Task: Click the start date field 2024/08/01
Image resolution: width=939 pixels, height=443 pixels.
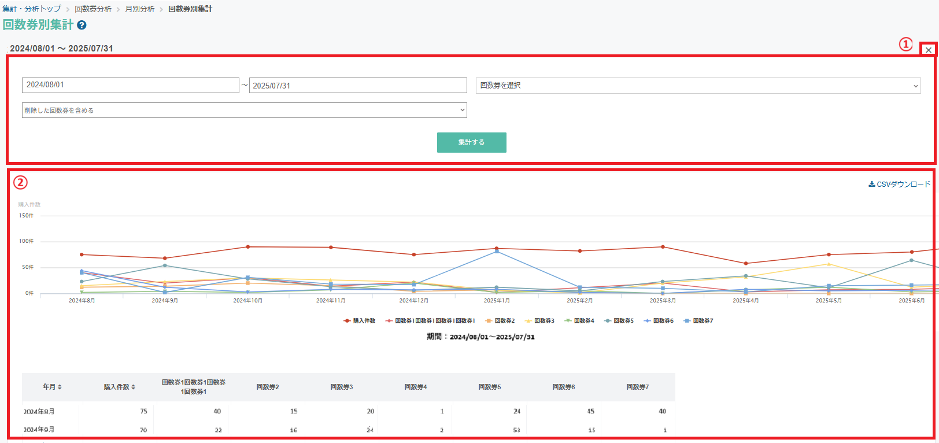Action: coord(131,85)
